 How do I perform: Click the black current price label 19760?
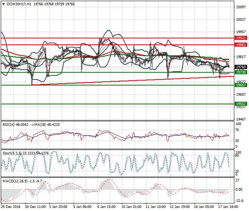click(x=241, y=67)
